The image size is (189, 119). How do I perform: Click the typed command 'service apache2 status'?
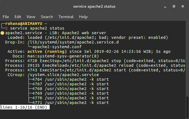click(x=37, y=28)
